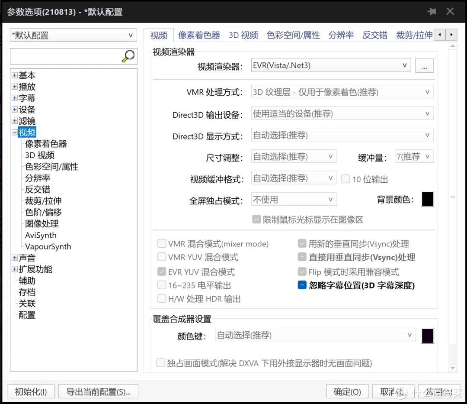Open the 视频渲染器 EVR dropdown
The height and width of the screenshot is (404, 467).
(331, 65)
